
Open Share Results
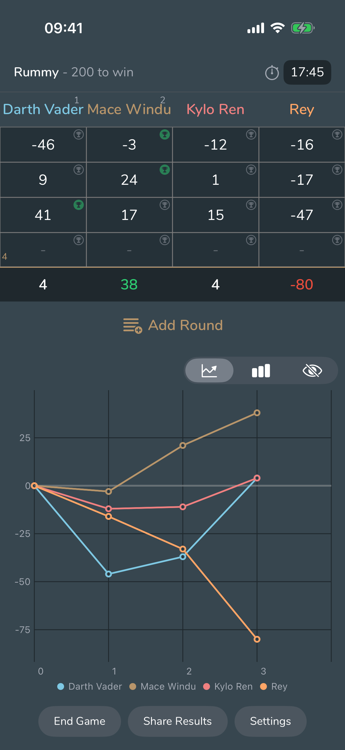tap(178, 721)
